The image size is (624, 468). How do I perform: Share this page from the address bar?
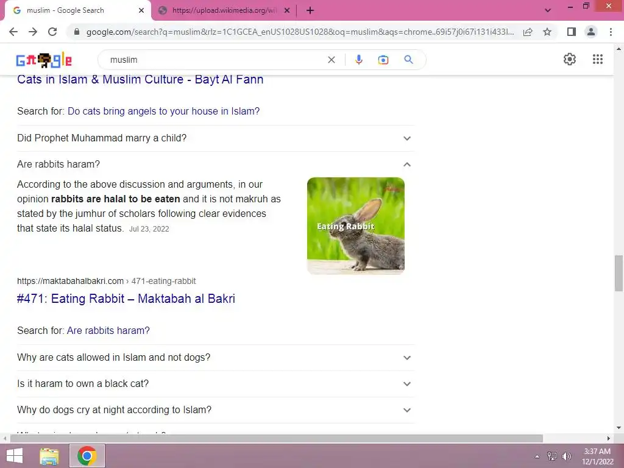(x=528, y=32)
